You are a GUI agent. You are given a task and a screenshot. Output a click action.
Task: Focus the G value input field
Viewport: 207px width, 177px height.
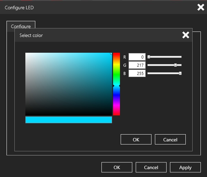pyautogui.click(x=137, y=65)
